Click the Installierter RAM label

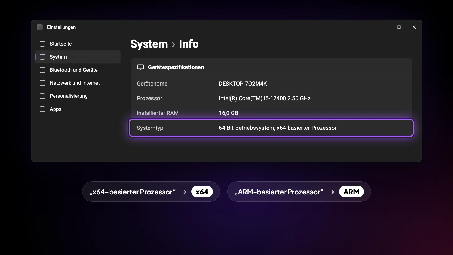[x=158, y=113]
